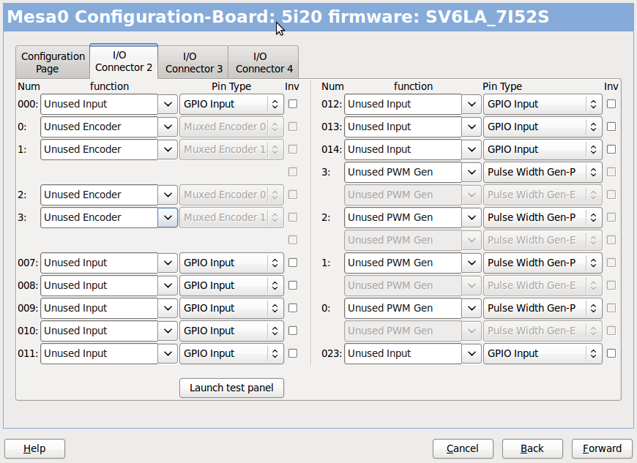Open function dropdown arrow for encoder 2
Viewport: 637px width, 463px height.
coord(168,195)
